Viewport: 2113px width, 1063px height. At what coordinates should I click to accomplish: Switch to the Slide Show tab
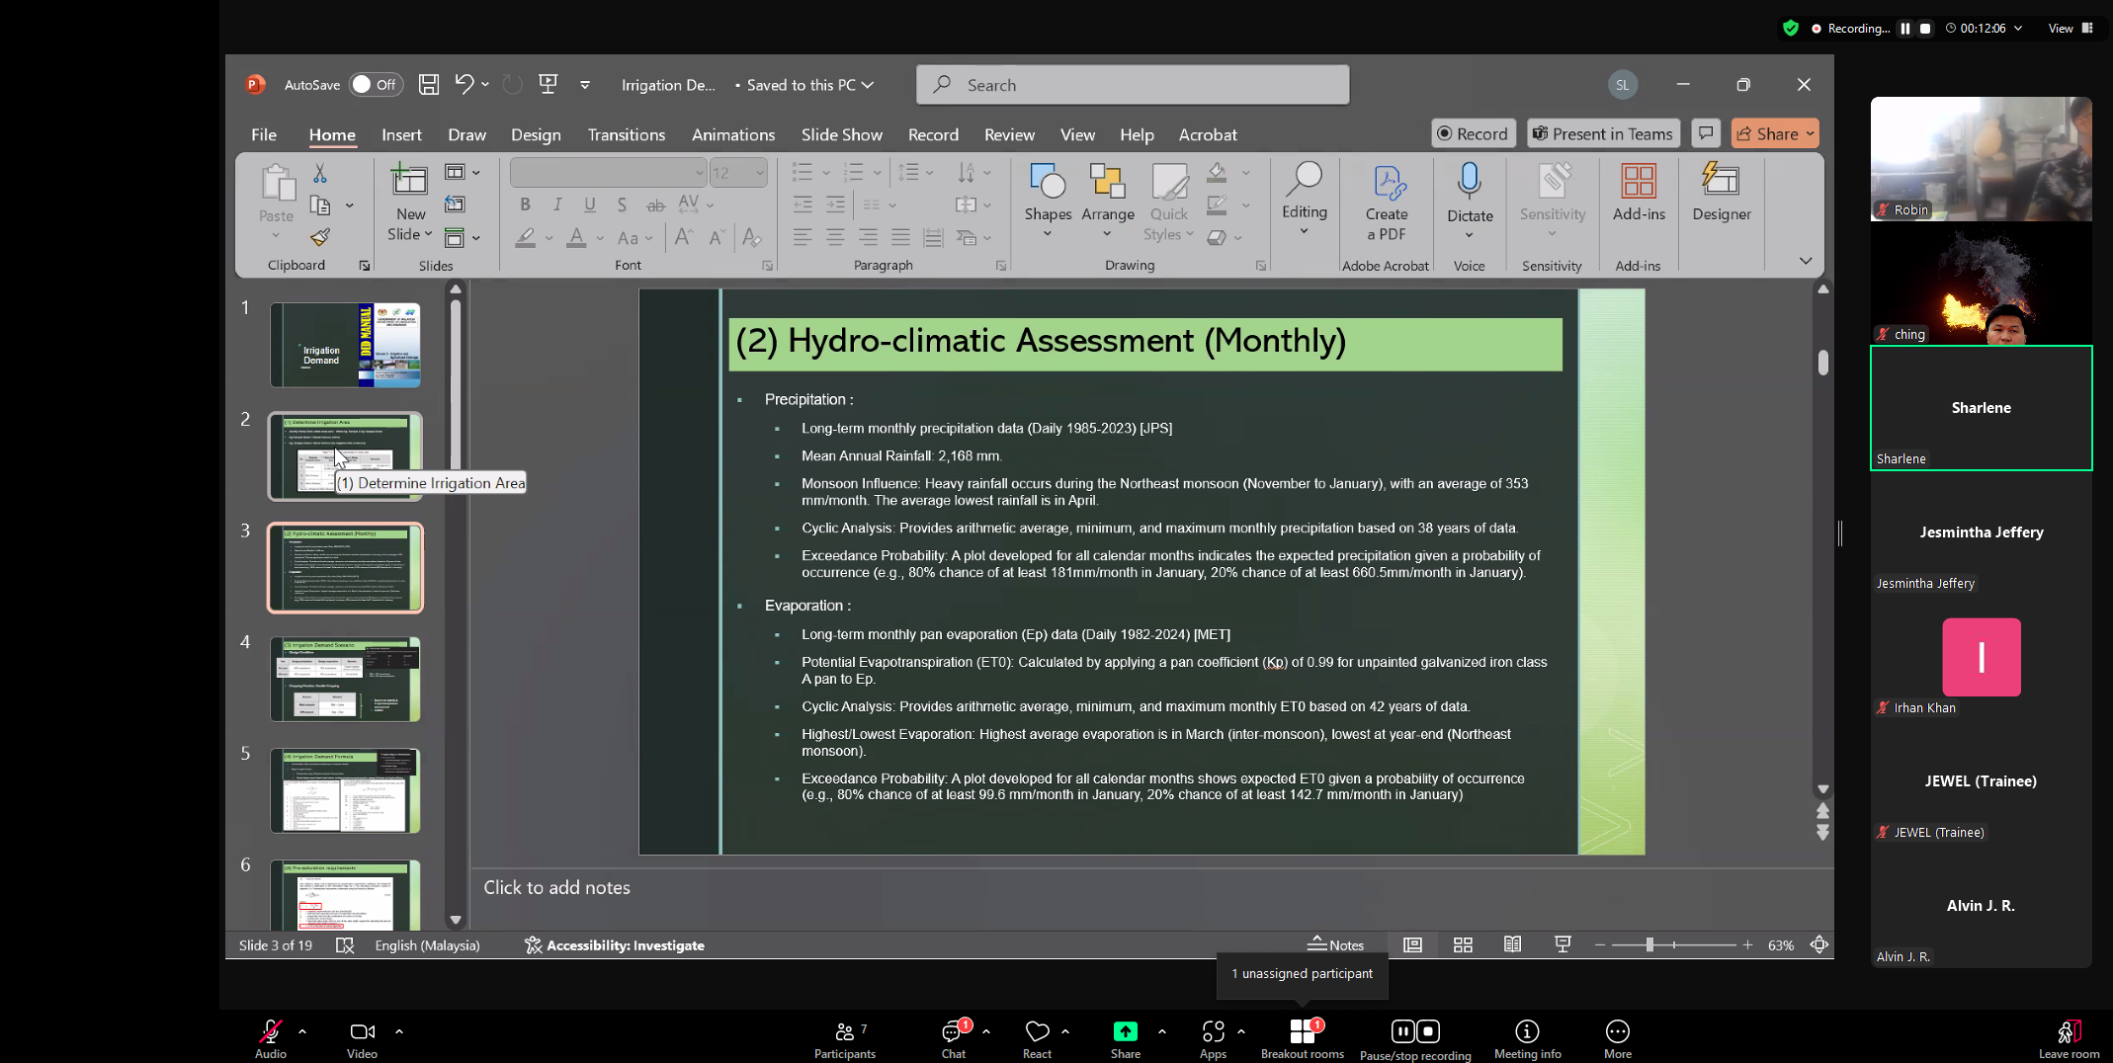point(842,134)
